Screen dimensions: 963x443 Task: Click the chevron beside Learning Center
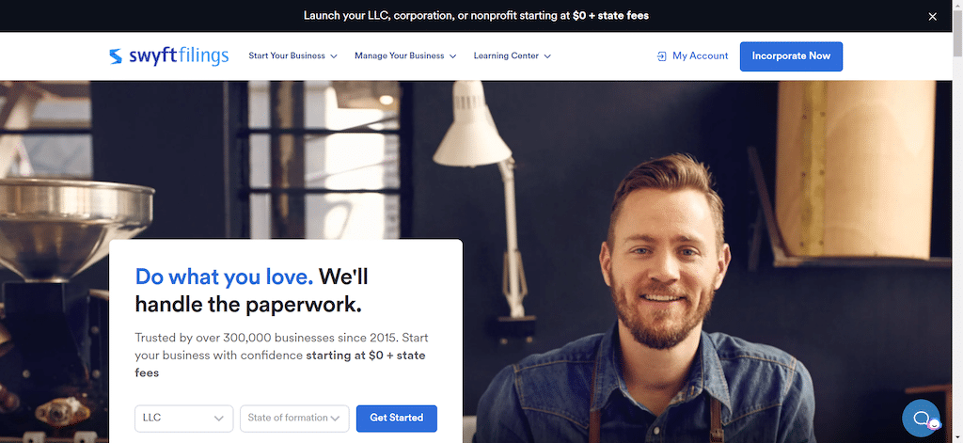point(547,55)
